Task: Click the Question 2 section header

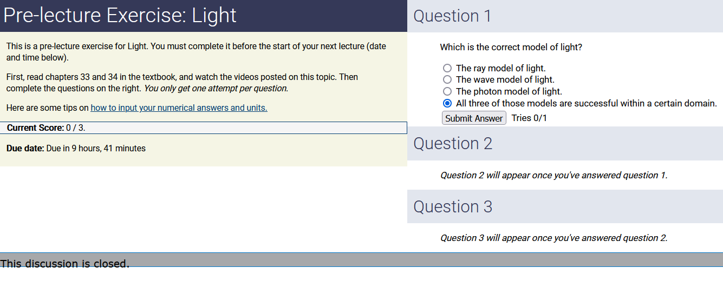Action: (453, 144)
